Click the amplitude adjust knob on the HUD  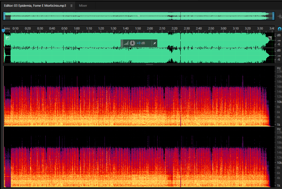pyautogui.click(x=132, y=43)
